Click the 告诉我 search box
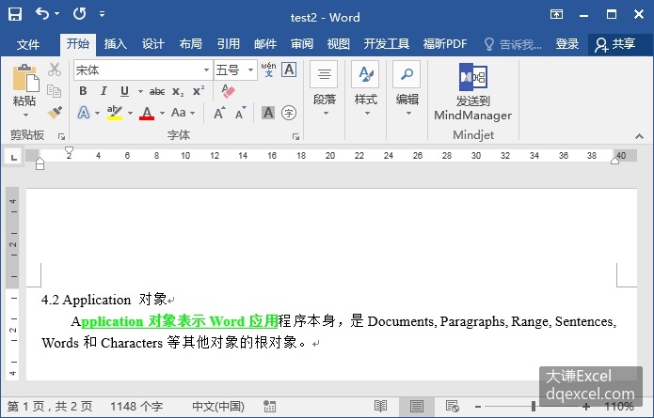654x418 pixels. tap(513, 44)
